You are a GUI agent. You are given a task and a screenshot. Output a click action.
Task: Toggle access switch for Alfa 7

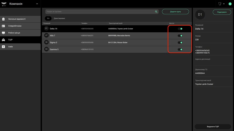(x=180, y=36)
